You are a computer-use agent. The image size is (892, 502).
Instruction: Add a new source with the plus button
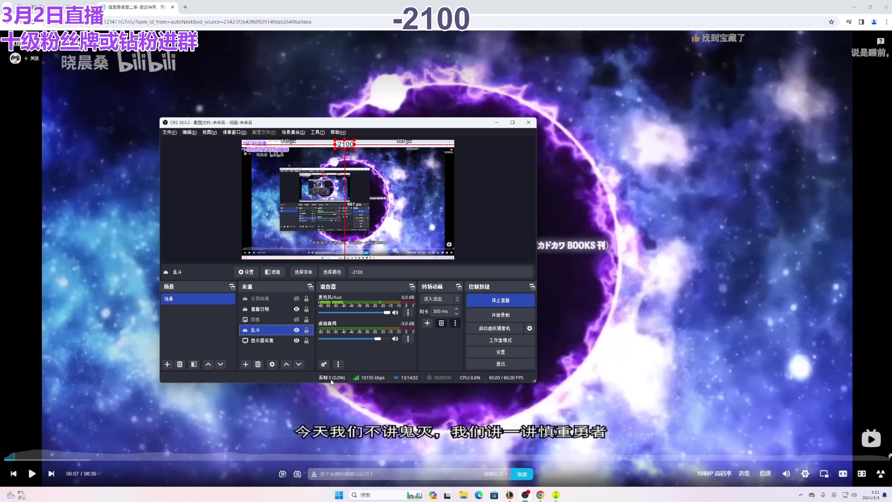click(x=245, y=364)
